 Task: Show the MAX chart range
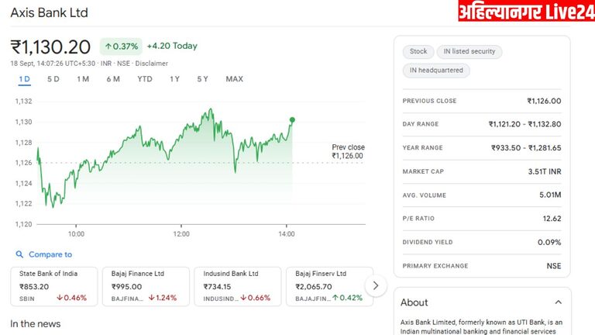click(234, 79)
